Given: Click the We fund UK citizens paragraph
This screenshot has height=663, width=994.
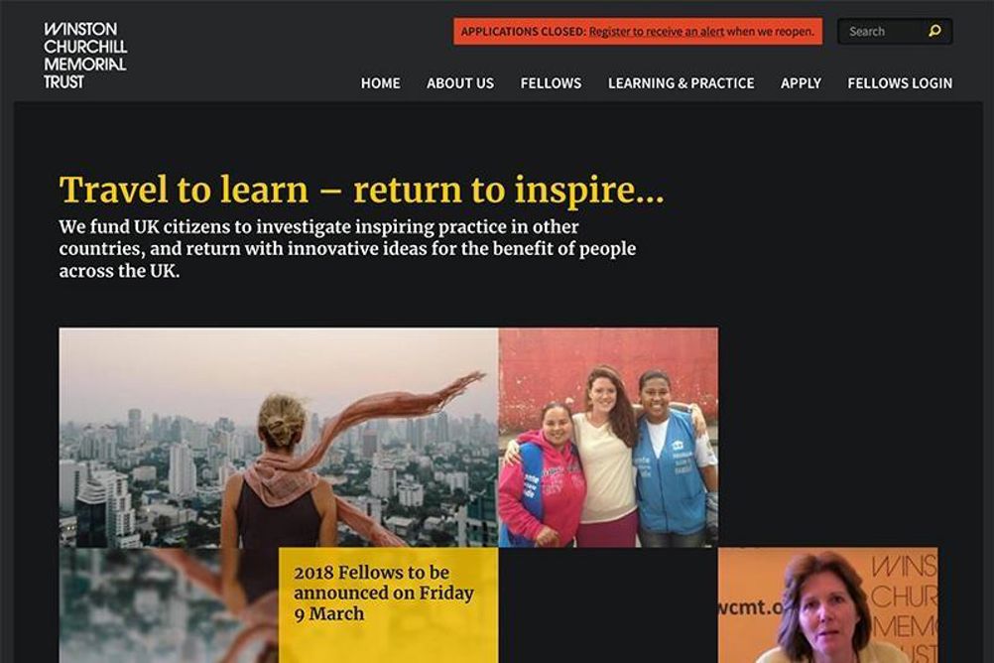Looking at the screenshot, I should pos(347,249).
